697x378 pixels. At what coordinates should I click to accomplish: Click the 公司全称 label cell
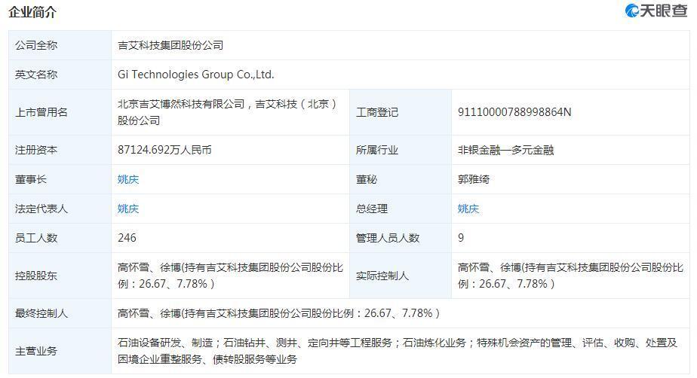[60, 45]
